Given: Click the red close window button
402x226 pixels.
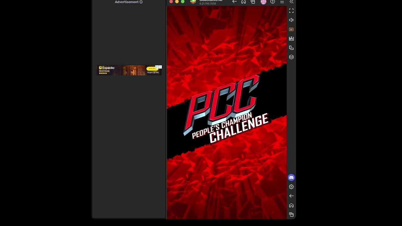Looking at the screenshot, I should tap(171, 2).
